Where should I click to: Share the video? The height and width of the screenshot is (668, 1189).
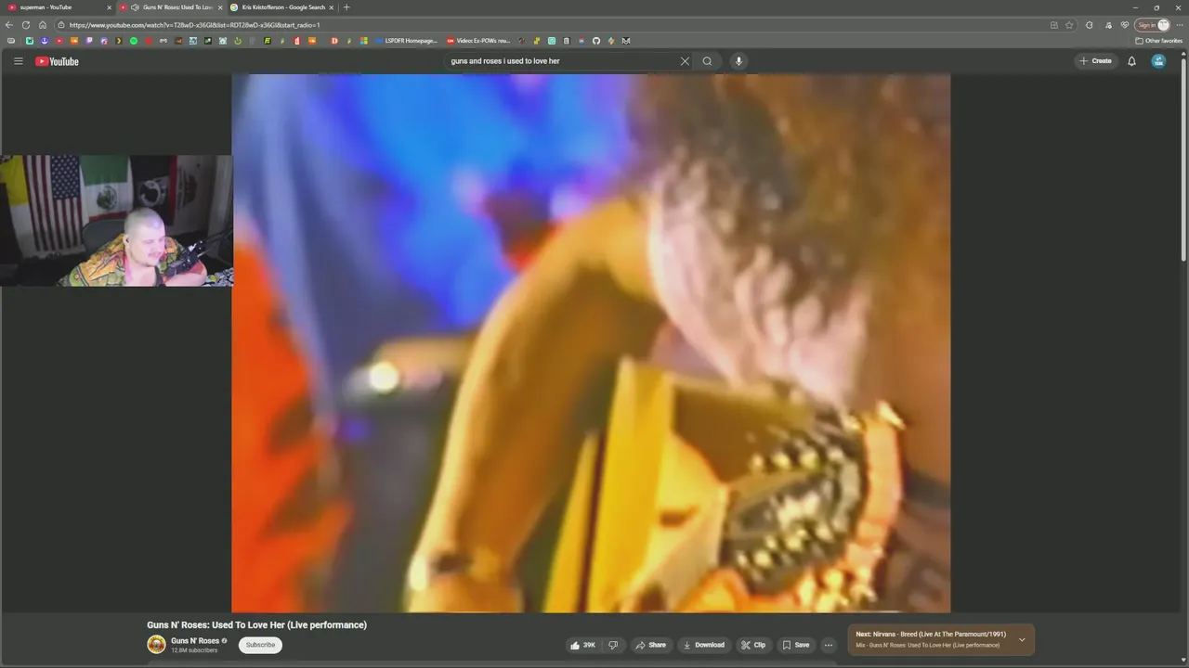click(650, 645)
